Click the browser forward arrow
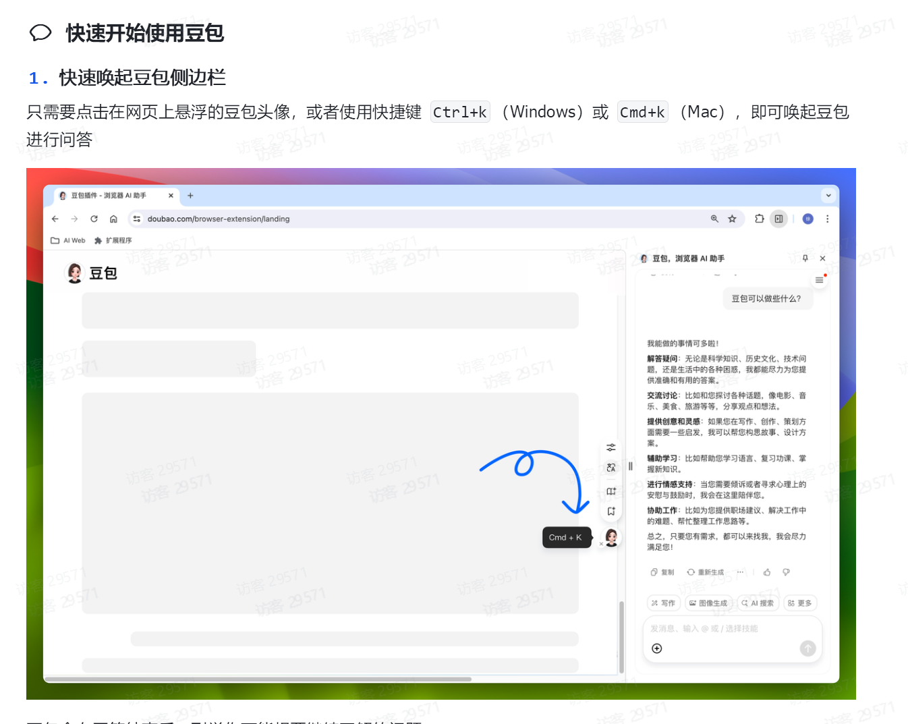 (74, 219)
